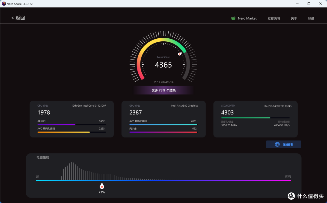
Task: Open the Nero Market basket icon
Action: click(x=233, y=18)
